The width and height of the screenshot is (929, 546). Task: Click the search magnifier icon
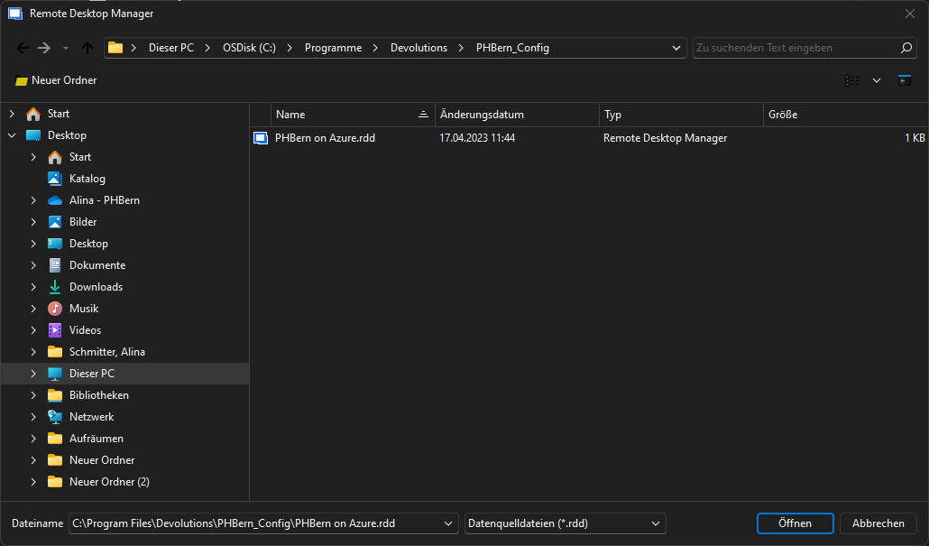coord(906,48)
